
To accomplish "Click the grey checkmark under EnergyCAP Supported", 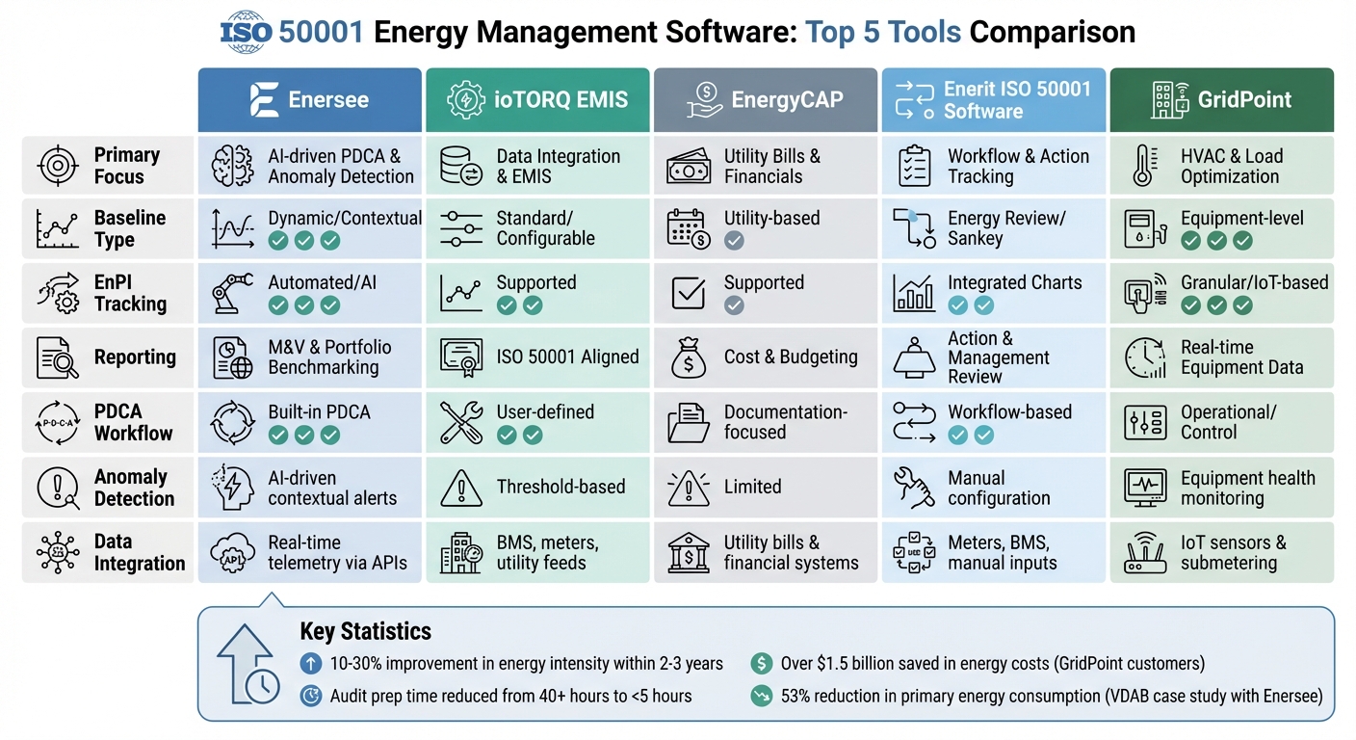I will (734, 305).
